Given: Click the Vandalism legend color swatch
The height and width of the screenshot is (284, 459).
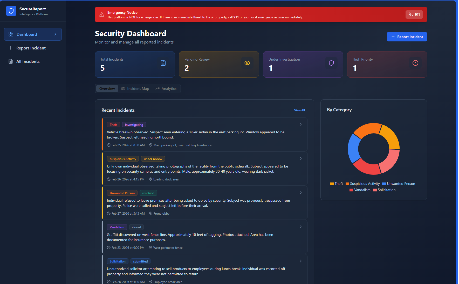Looking at the screenshot, I should [351, 190].
